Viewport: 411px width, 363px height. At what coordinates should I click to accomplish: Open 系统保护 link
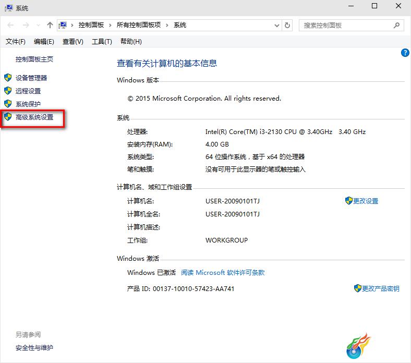coord(28,104)
